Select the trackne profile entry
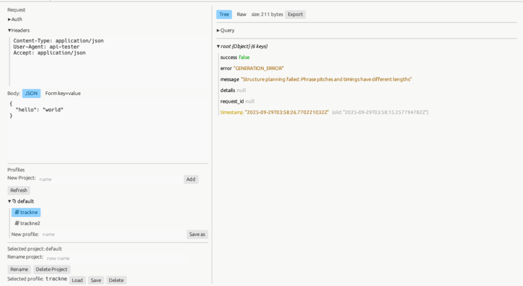523x286 pixels. click(26, 212)
